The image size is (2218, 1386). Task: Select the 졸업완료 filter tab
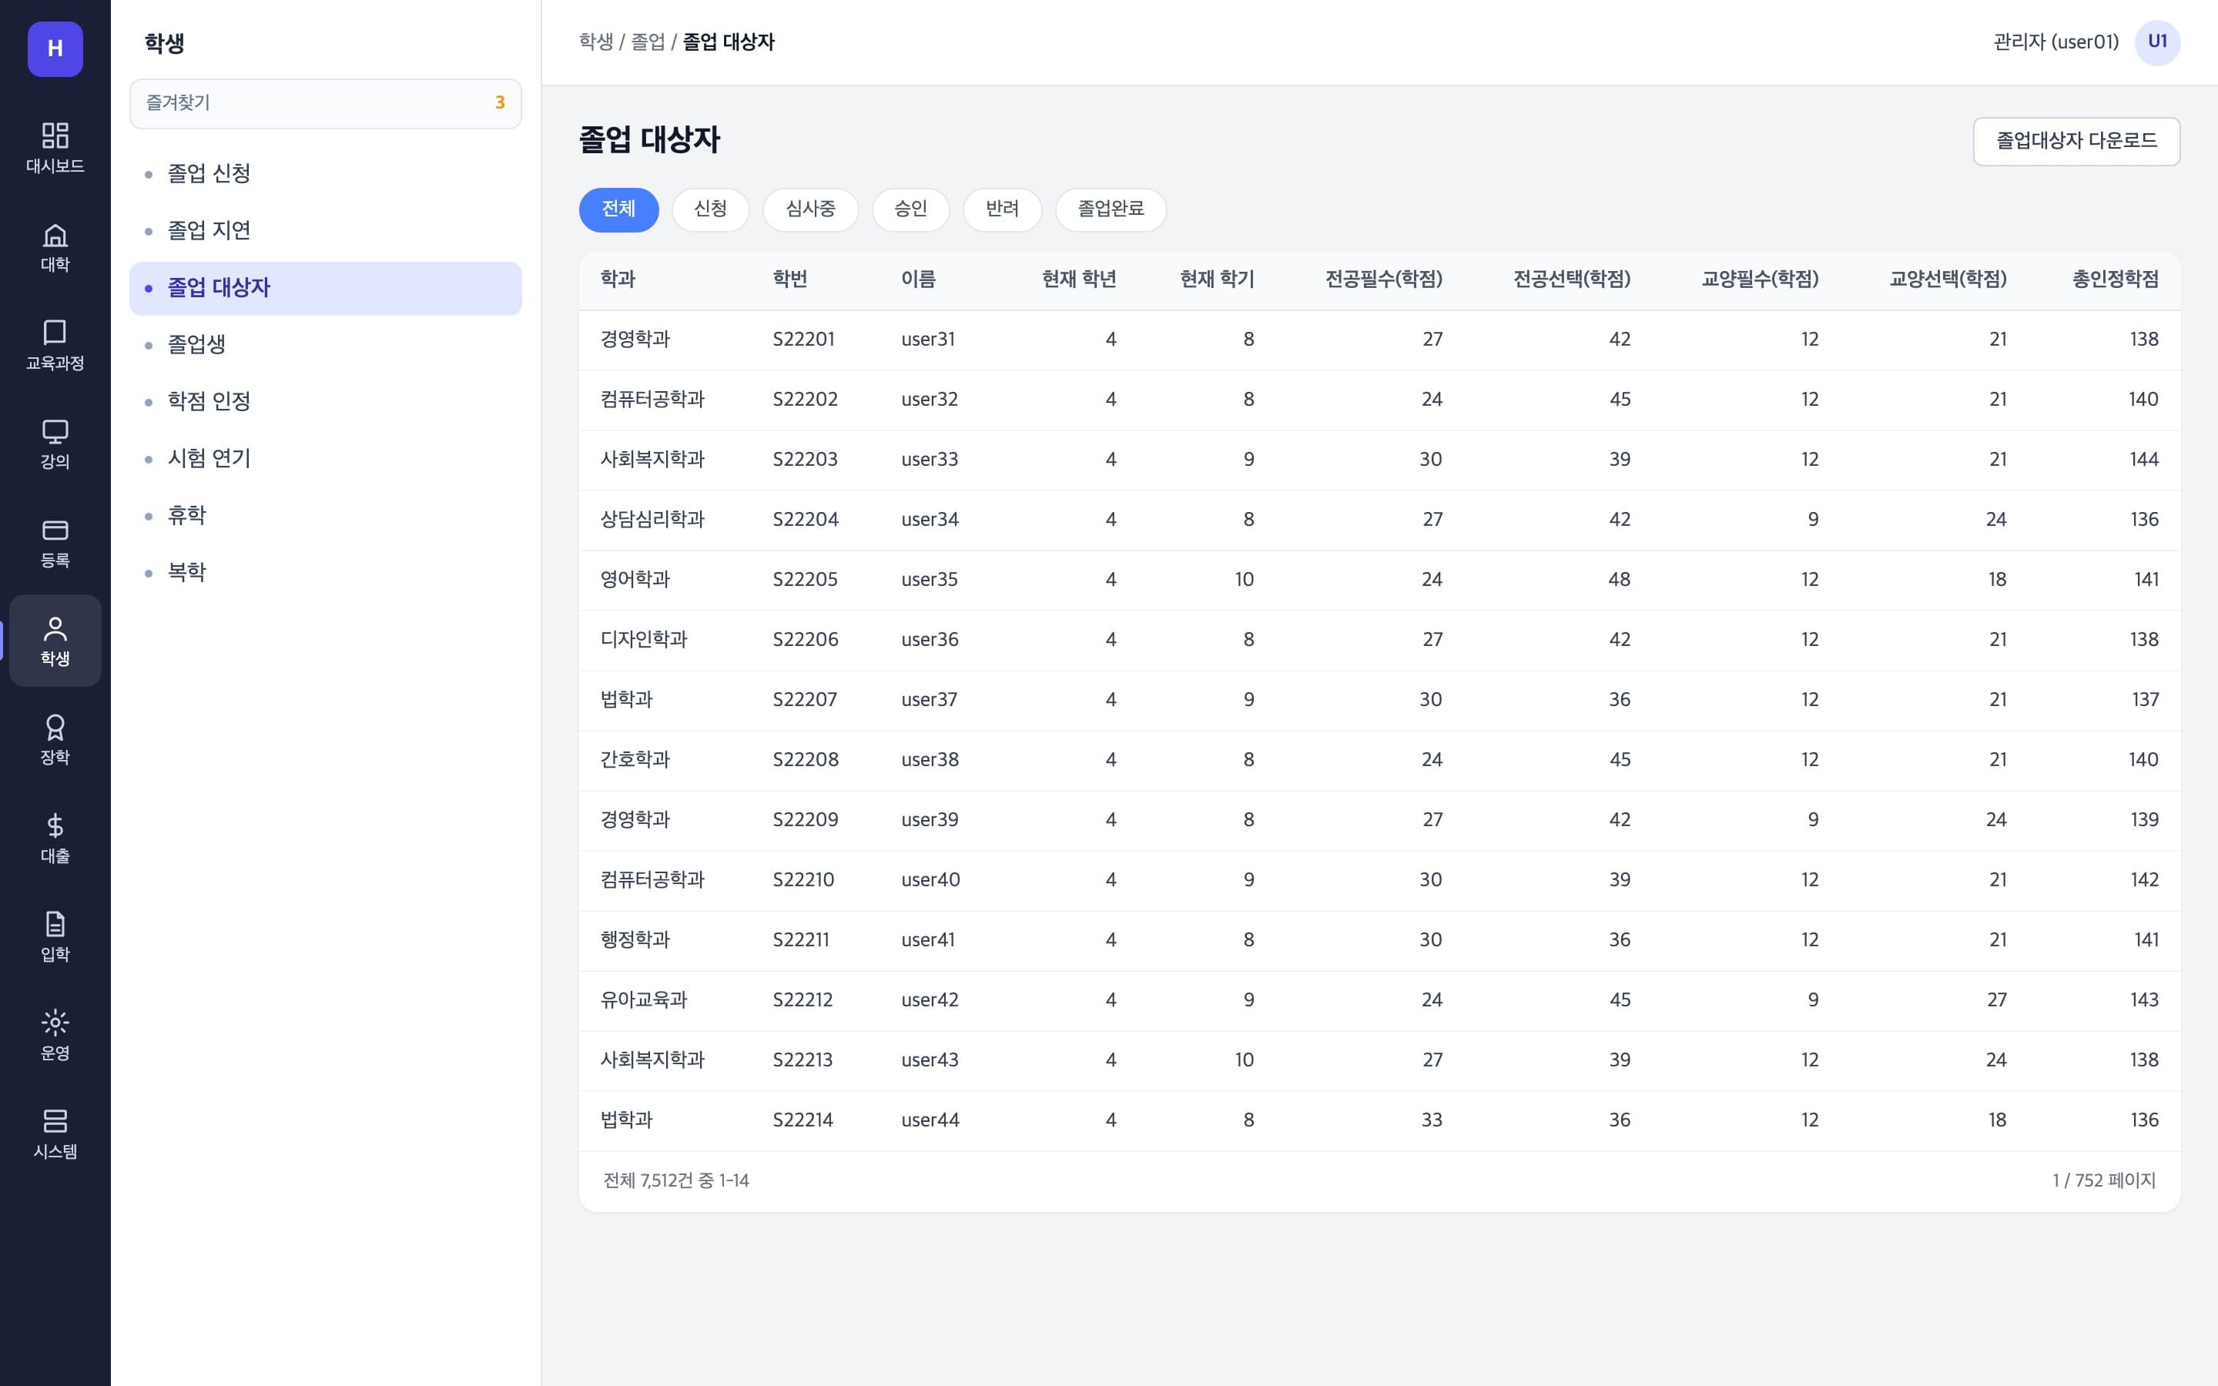point(1111,209)
